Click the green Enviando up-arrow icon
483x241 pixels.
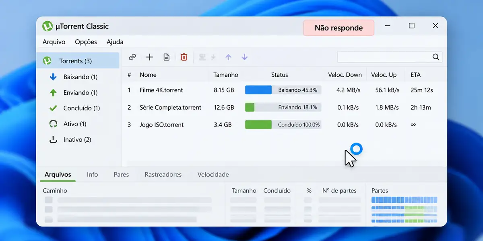[x=53, y=92]
